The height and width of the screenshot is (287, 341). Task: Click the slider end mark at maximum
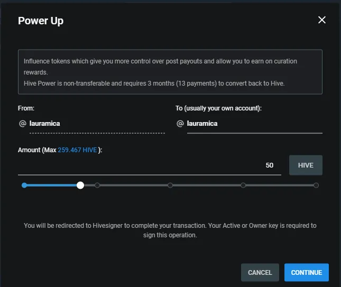point(316,185)
